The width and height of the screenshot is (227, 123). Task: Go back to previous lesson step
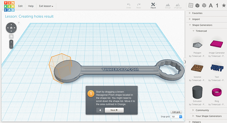pyautogui.click(x=100, y=110)
